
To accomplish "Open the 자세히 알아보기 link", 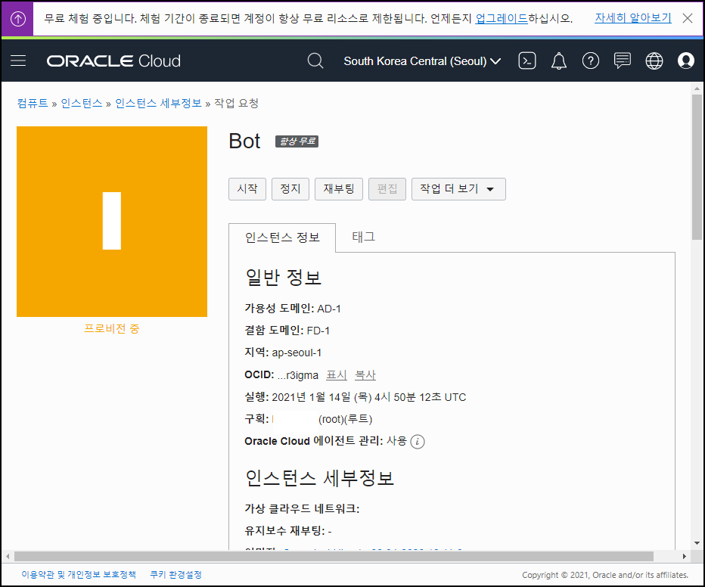I will pyautogui.click(x=632, y=17).
